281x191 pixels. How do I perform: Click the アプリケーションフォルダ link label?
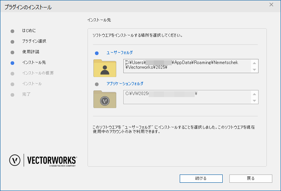(125, 84)
